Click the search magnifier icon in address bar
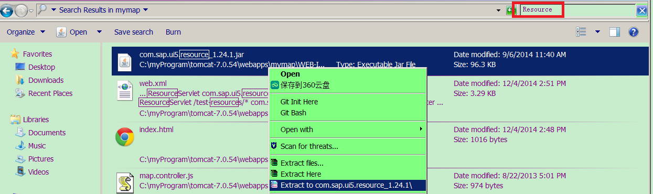 point(43,9)
